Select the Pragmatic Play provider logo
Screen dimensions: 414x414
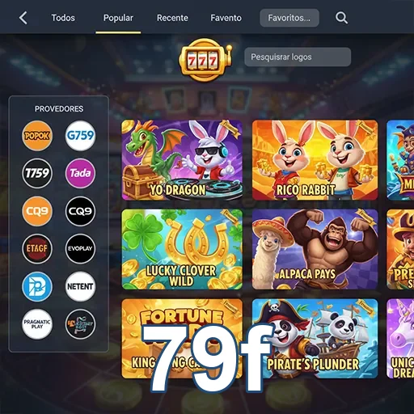[37, 324]
